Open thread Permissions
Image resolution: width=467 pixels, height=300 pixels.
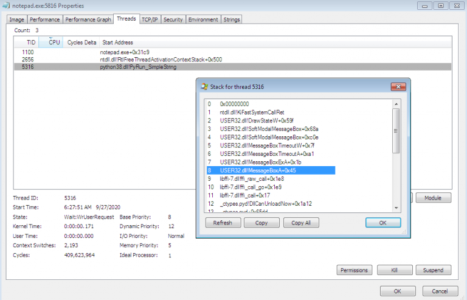tap(354, 270)
